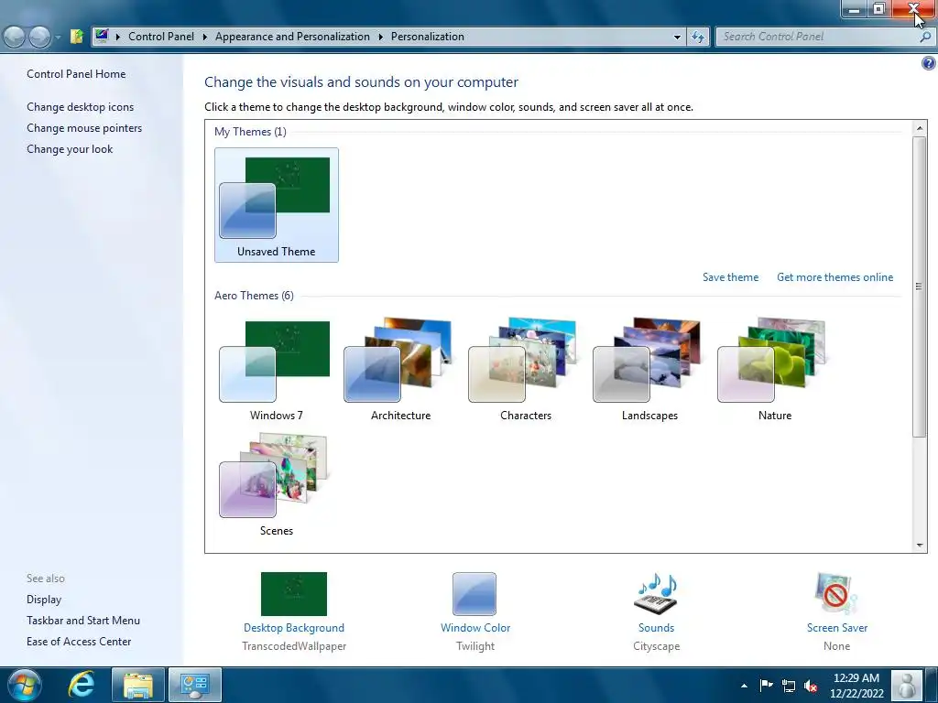Expand arrow after Control Panel breadcrumb

pyautogui.click(x=204, y=37)
